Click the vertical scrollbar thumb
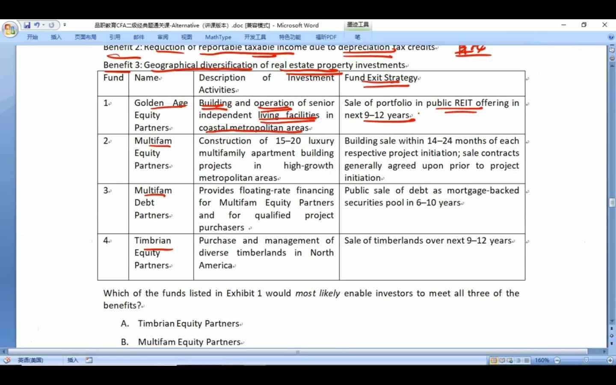The height and width of the screenshot is (385, 616). point(612,202)
